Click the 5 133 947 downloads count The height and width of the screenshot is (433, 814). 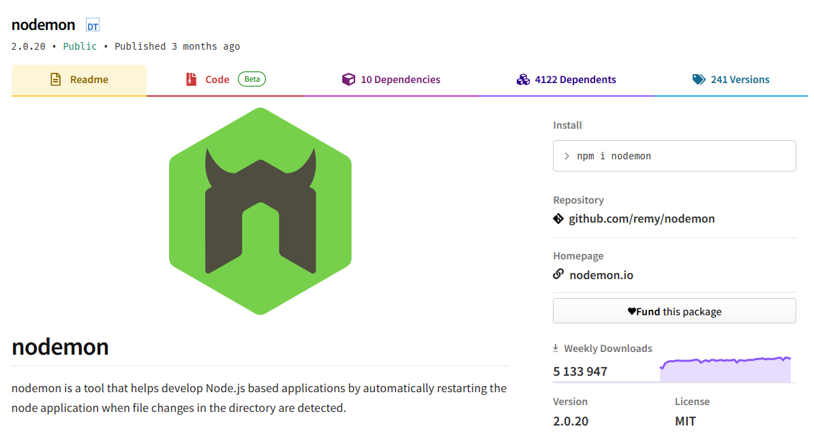coord(580,372)
